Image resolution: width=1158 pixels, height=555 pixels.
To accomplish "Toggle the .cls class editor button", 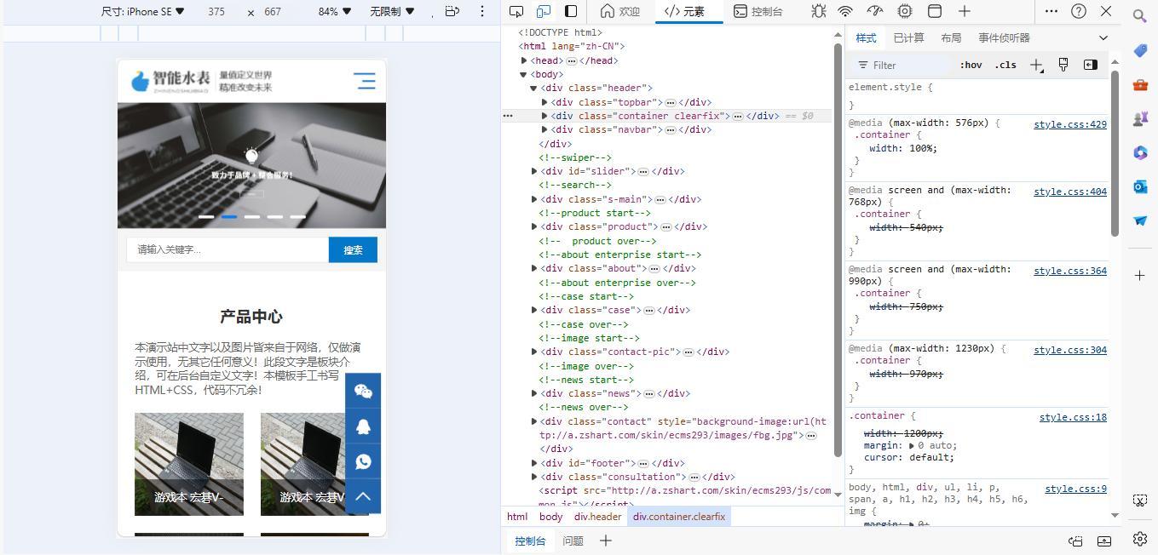I will [1005, 65].
